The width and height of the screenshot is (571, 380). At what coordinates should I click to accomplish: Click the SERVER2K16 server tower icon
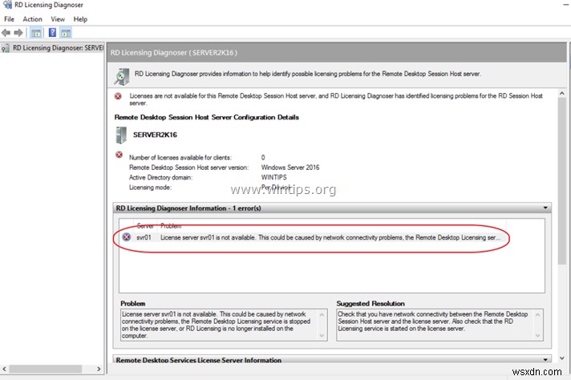click(121, 135)
